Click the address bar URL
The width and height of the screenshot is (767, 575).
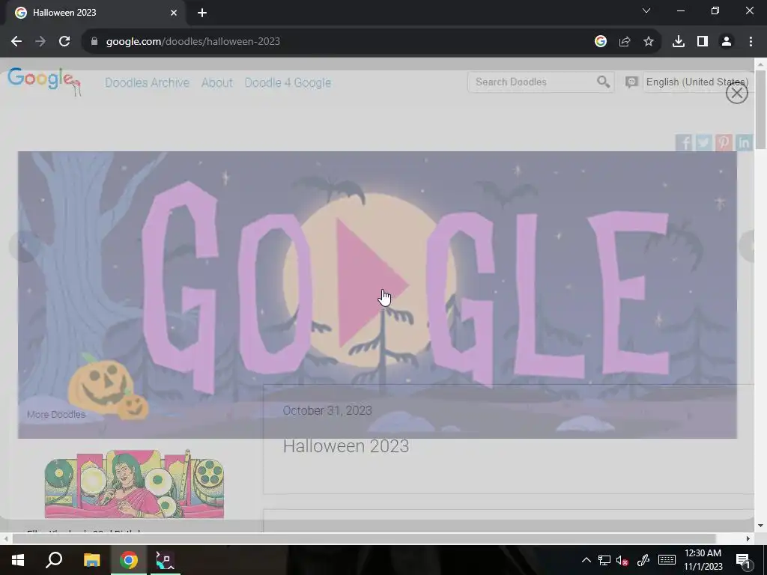pos(193,42)
